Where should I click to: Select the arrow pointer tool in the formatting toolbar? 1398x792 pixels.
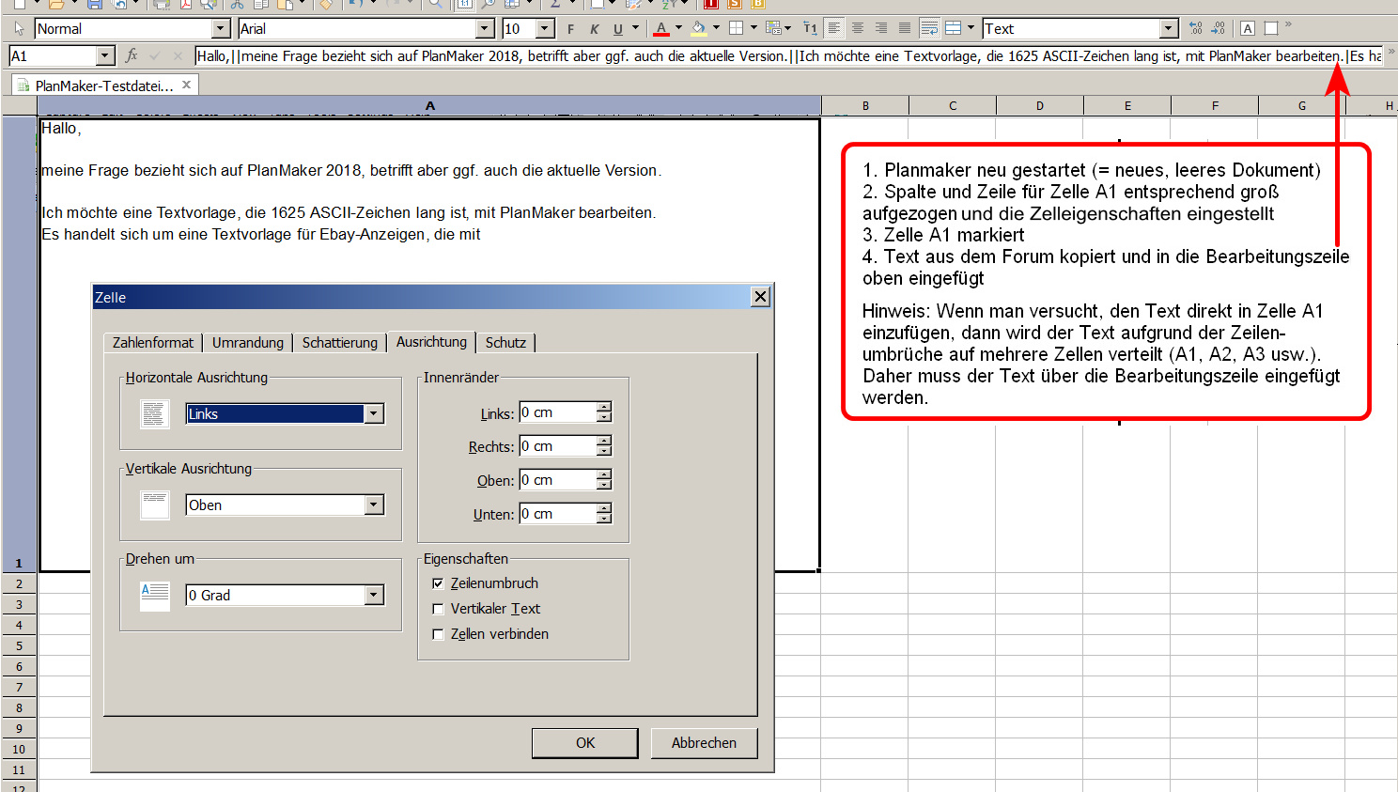click(x=19, y=29)
